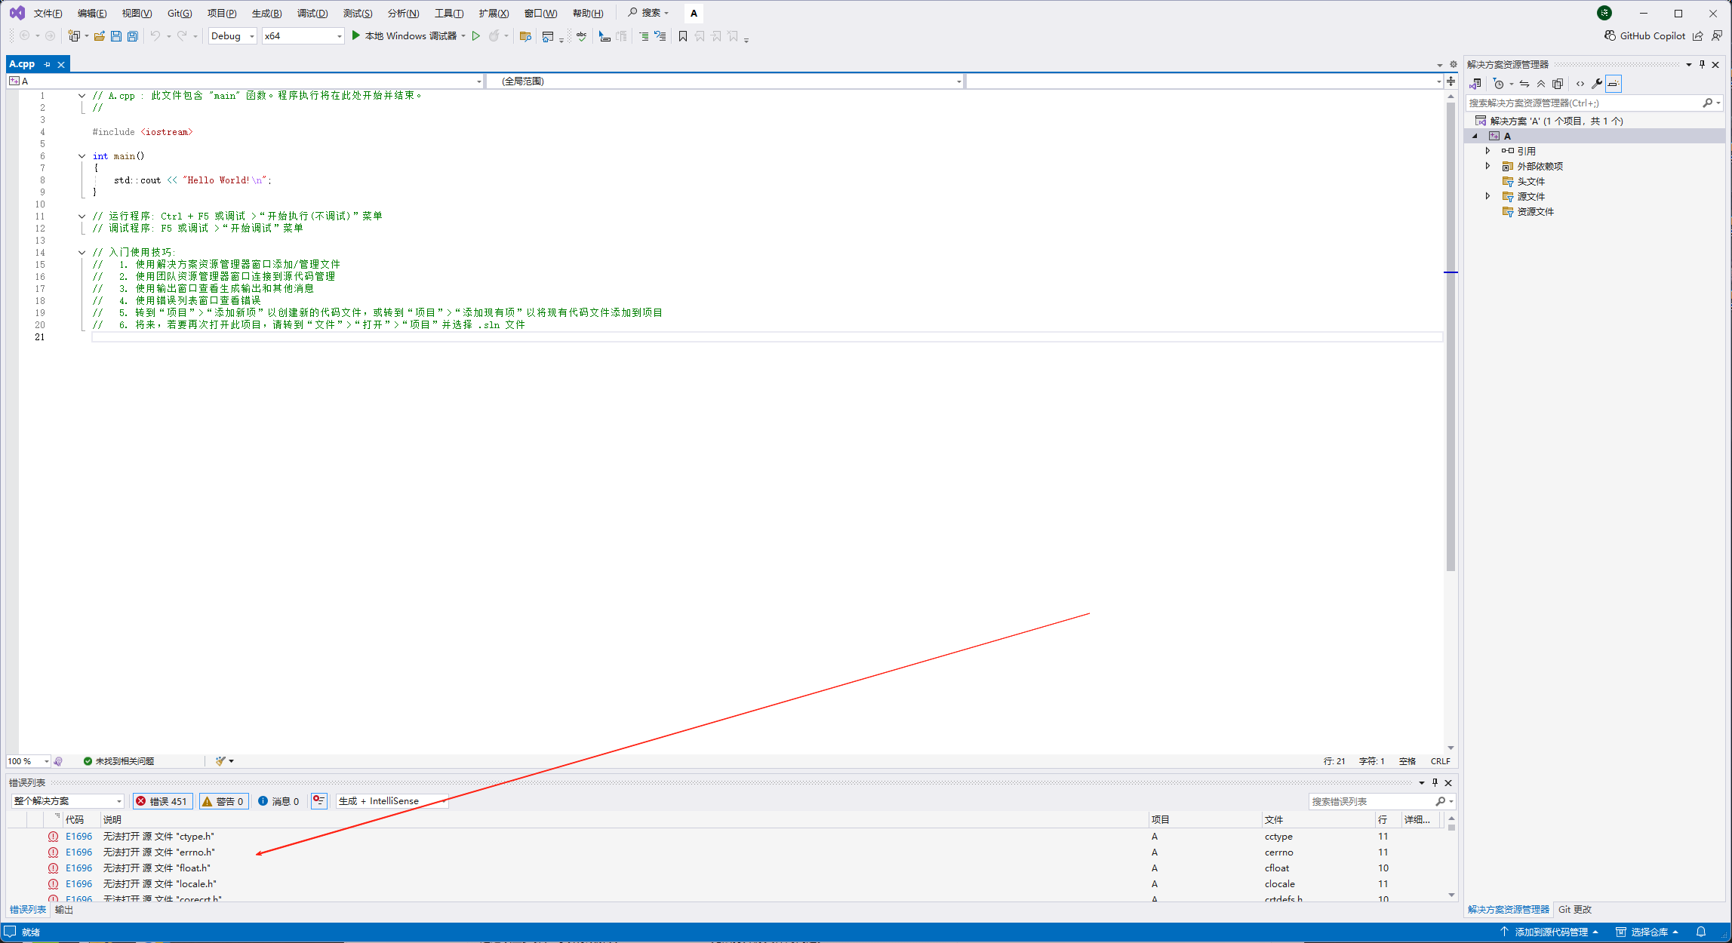Viewport: 1732px width, 943px height.
Task: Click Show All Files icon in Solution Explorer
Action: coord(1558,84)
